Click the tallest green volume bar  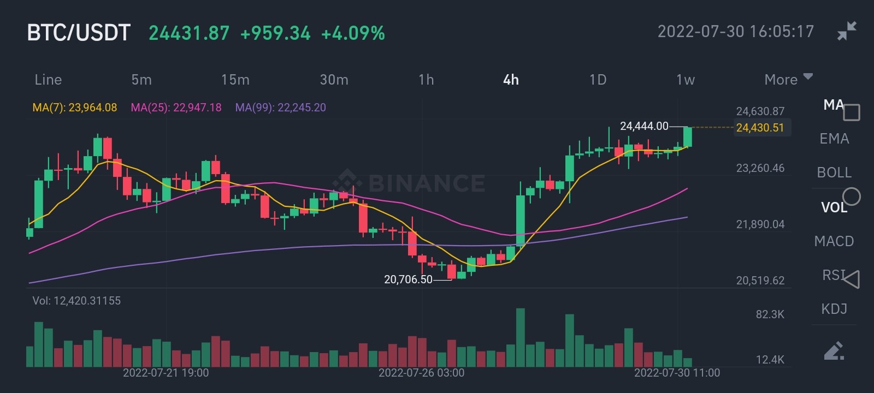[521, 337]
